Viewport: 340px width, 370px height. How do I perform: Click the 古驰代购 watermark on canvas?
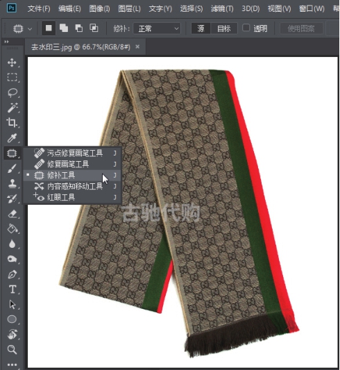(x=161, y=212)
